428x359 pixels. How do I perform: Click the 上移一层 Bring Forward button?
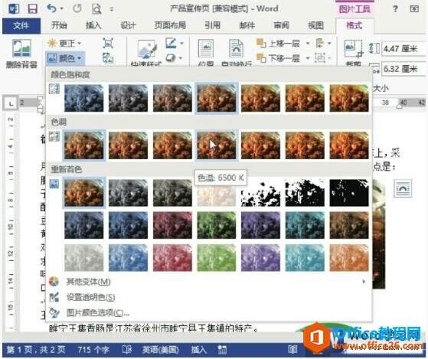tap(279, 44)
